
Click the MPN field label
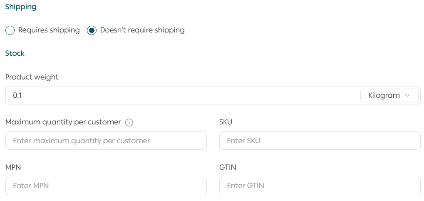tap(13, 167)
